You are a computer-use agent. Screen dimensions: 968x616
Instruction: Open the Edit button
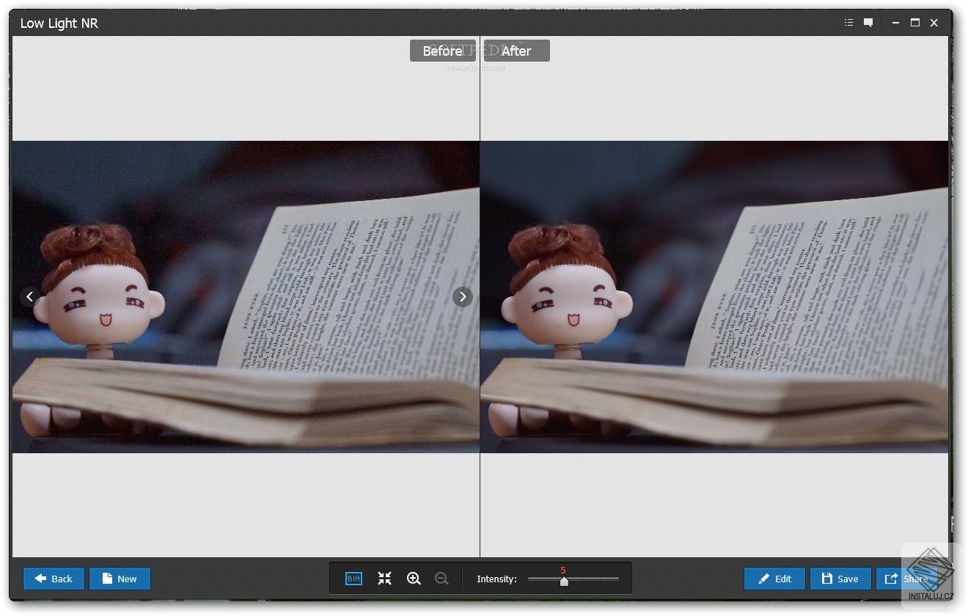coord(774,579)
